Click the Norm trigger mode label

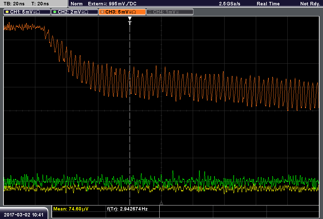pos(77,4)
